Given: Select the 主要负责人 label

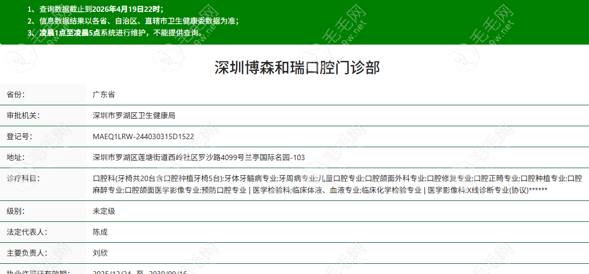Looking at the screenshot, I should click(27, 253).
